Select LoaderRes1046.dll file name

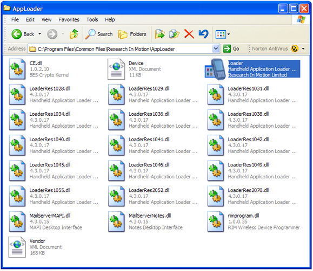click(x=149, y=165)
